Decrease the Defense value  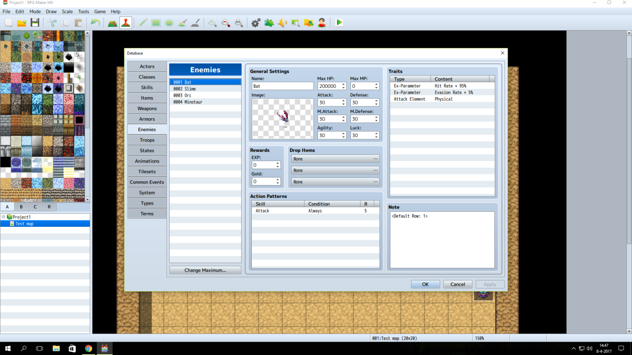tap(377, 104)
